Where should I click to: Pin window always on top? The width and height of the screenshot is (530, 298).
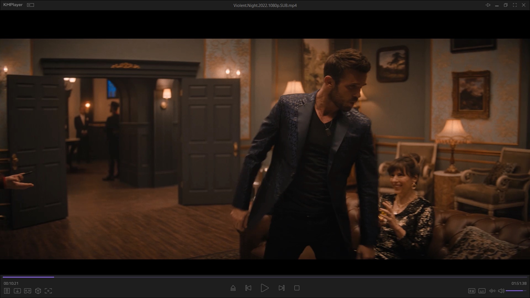tap(488, 5)
